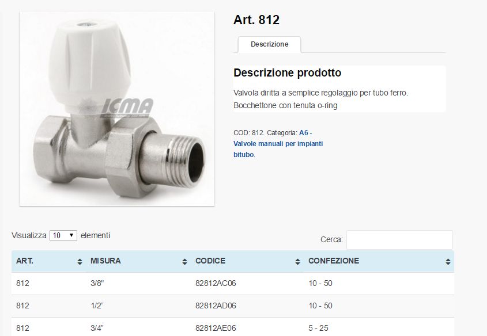487x336 pixels.
Task: Open the A6 Valvole manuali category link
Action: [x=278, y=143]
